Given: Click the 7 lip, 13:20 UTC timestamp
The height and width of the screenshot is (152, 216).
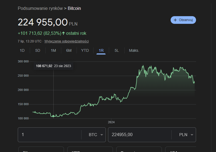Looking at the screenshot, I should pyautogui.click(x=30, y=41).
